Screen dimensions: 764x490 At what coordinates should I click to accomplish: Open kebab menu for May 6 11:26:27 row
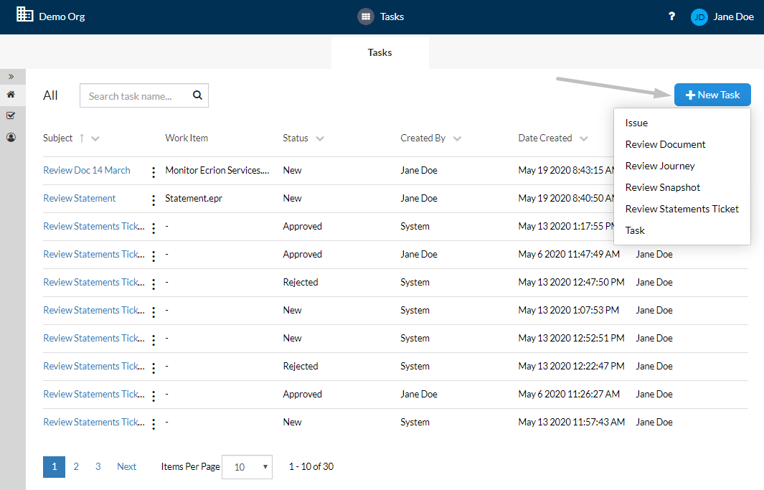154,396
